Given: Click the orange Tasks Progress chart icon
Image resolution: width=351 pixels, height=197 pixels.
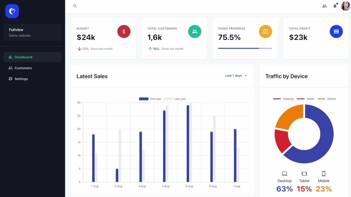Looking at the screenshot, I should pyautogui.click(x=265, y=31).
